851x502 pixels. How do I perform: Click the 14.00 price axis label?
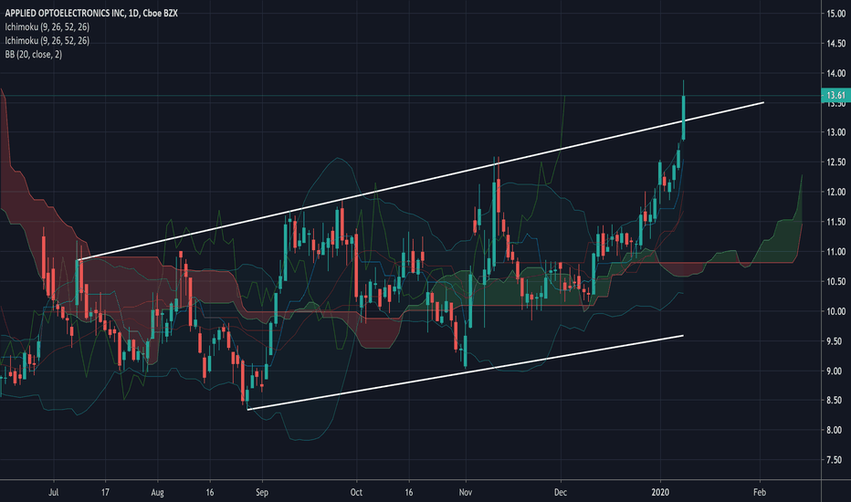pyautogui.click(x=835, y=73)
